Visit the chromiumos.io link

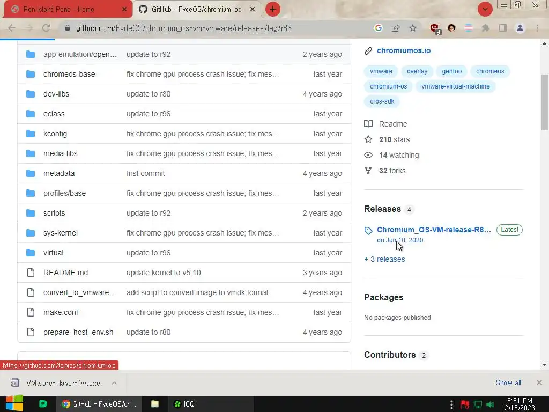pos(404,50)
